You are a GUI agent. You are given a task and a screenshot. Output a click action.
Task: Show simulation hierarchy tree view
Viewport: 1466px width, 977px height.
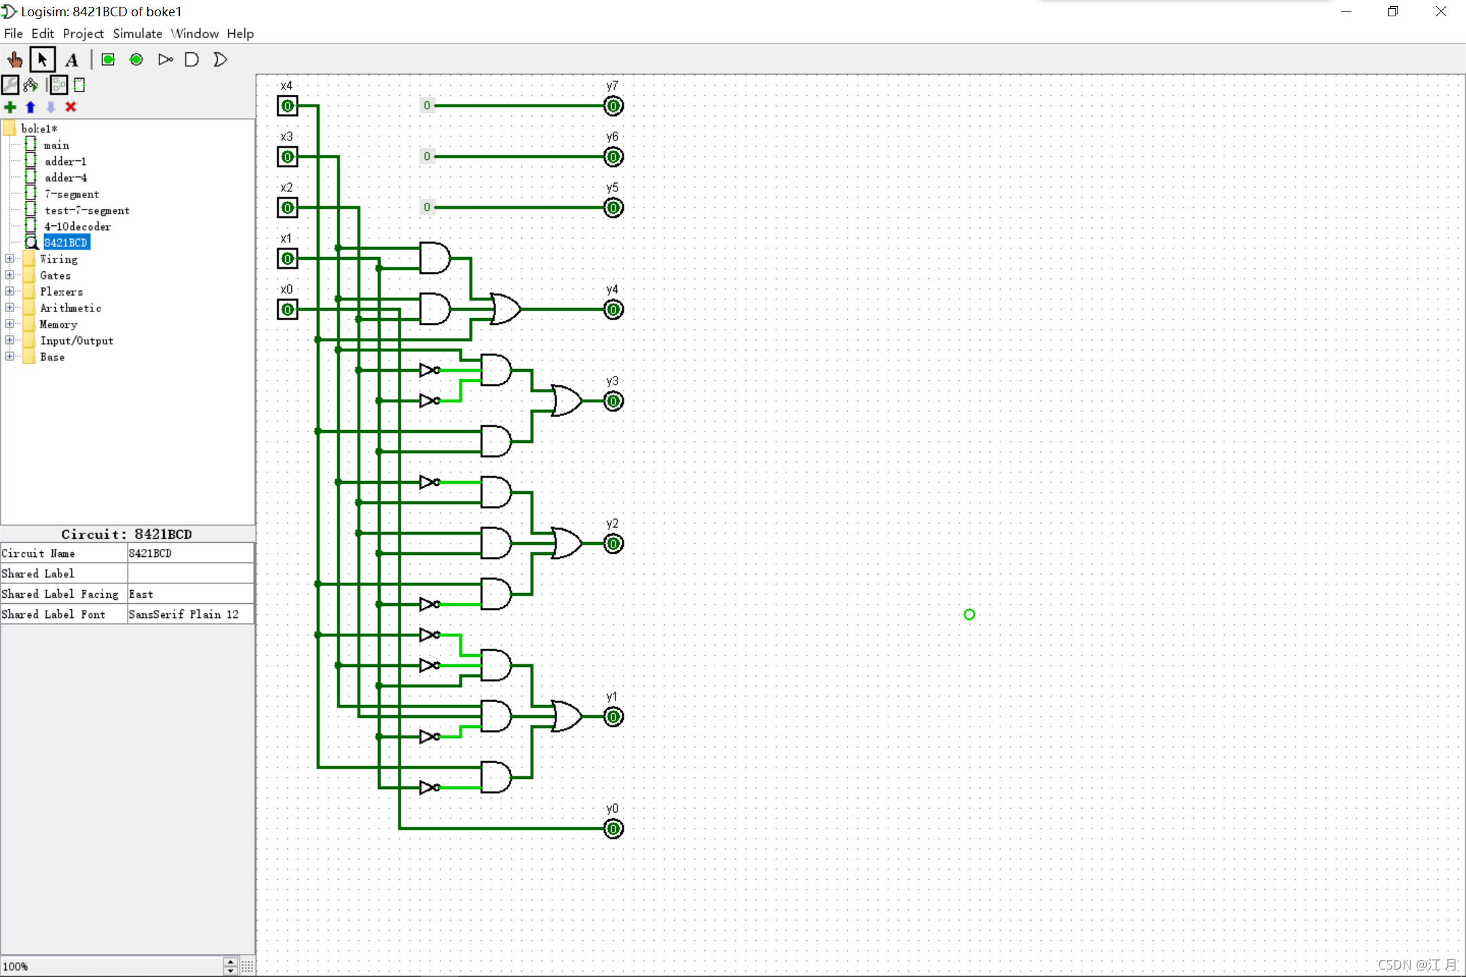(x=31, y=85)
